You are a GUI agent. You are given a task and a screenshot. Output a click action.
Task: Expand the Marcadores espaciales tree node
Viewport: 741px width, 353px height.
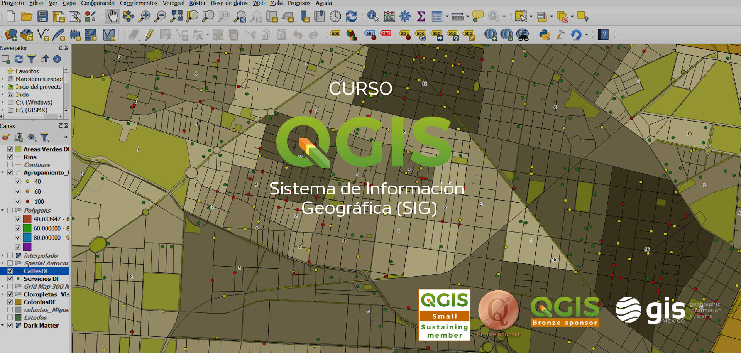pos(2,79)
